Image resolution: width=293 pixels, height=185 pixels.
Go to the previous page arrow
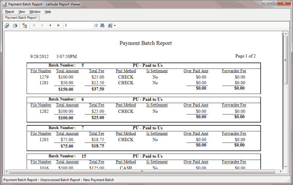[42, 26]
